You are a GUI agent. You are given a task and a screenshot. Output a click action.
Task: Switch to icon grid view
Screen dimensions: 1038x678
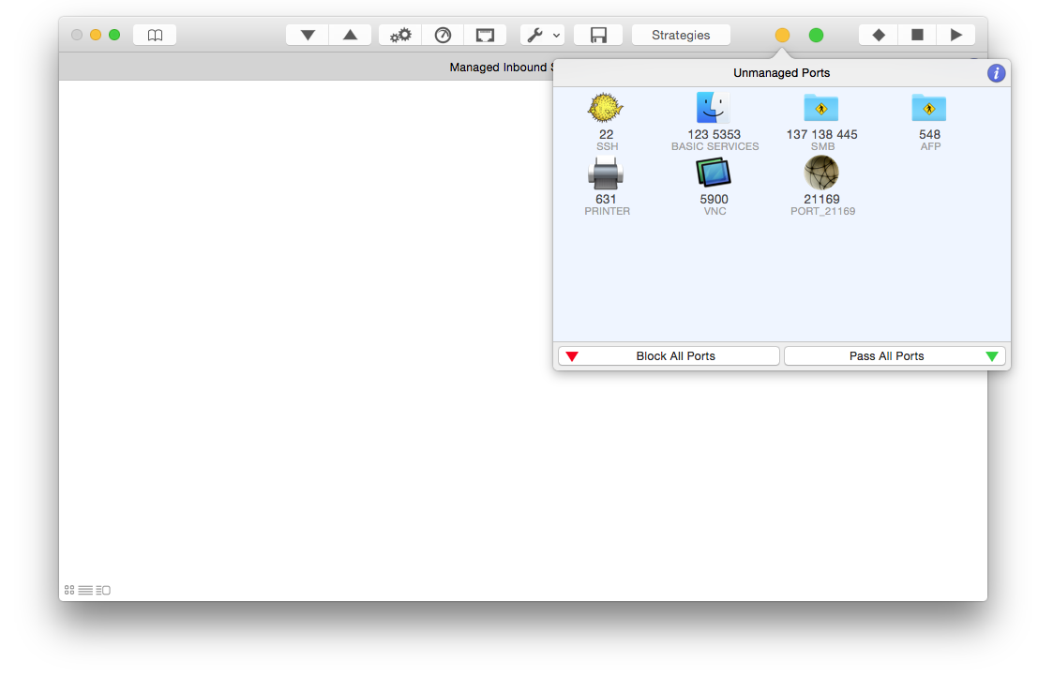[x=69, y=590]
